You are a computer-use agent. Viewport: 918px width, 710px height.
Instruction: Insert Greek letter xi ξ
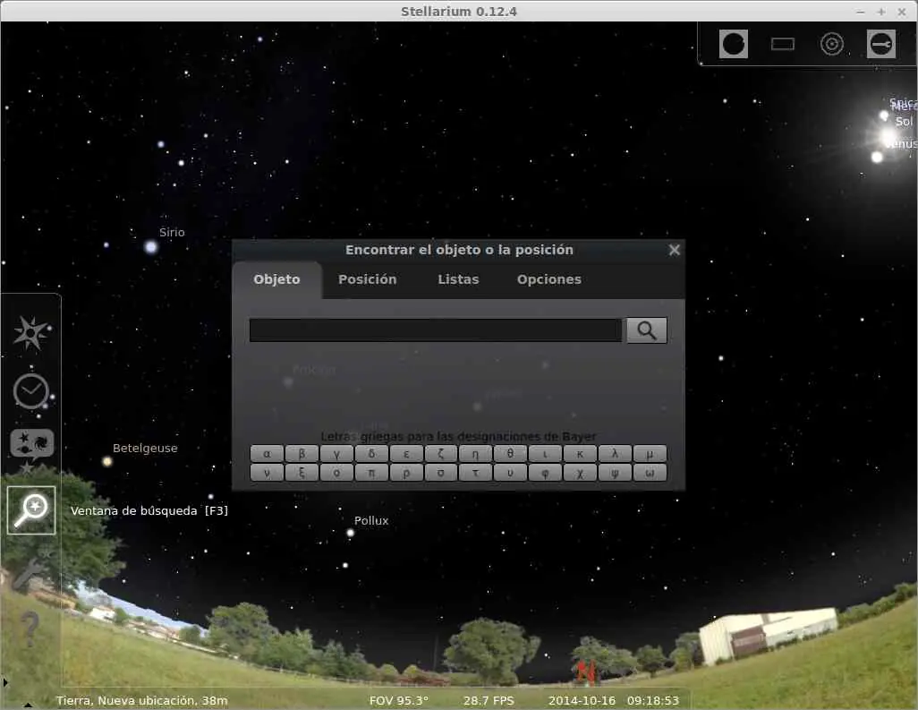click(302, 473)
